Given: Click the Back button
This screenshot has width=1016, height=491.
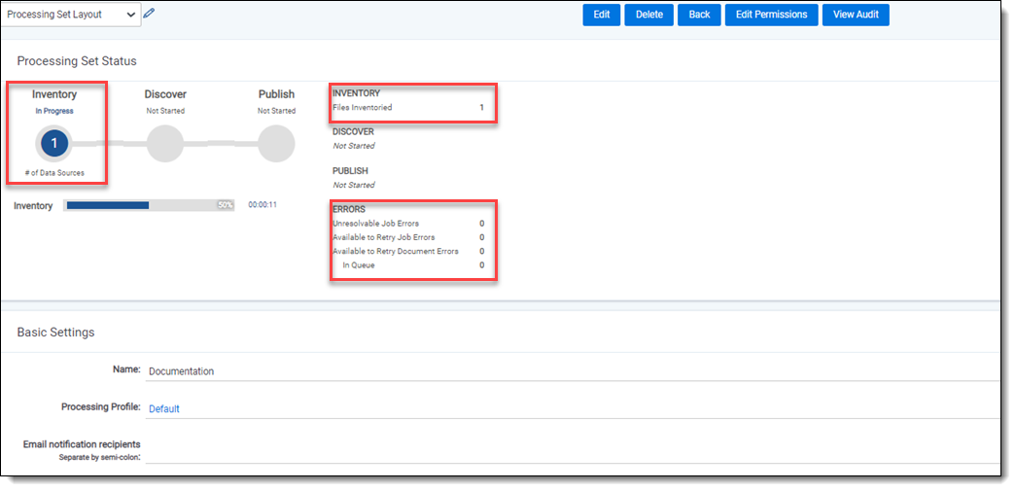Looking at the screenshot, I should click(x=699, y=15).
